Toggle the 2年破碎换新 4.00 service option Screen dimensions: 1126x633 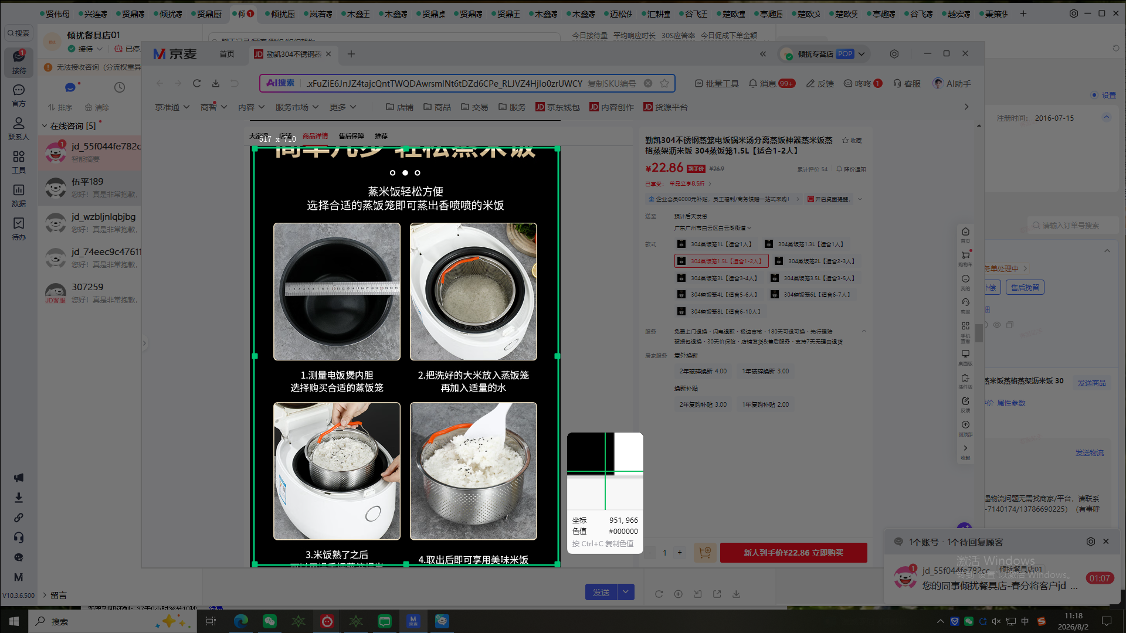(703, 371)
